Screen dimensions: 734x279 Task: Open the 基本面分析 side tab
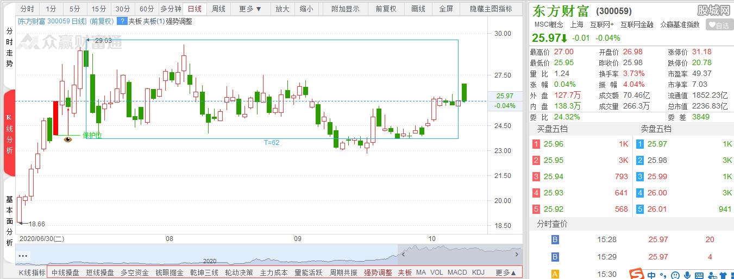9,221
